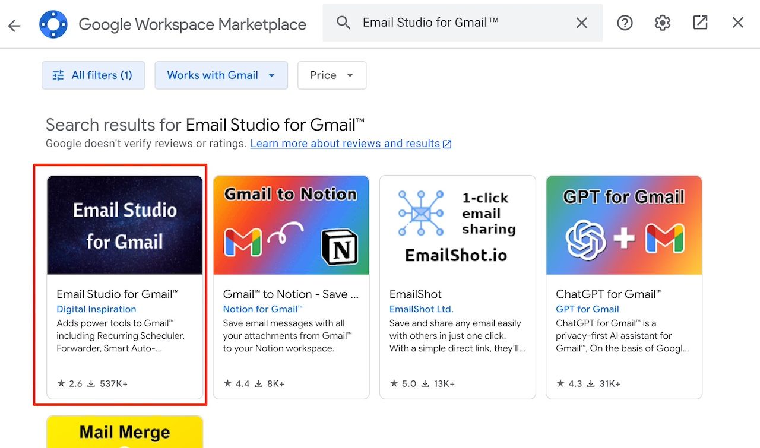Click the search magnifier icon

343,23
